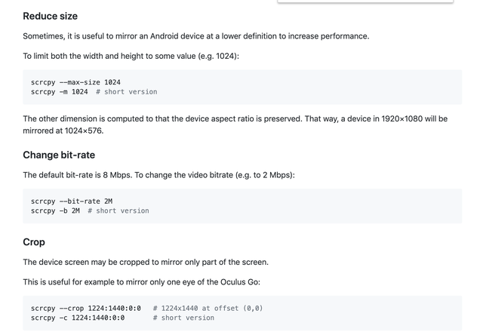The width and height of the screenshot is (483, 335).
Task: Click the "# short version" comment in the crop block
Action: [x=183, y=318]
